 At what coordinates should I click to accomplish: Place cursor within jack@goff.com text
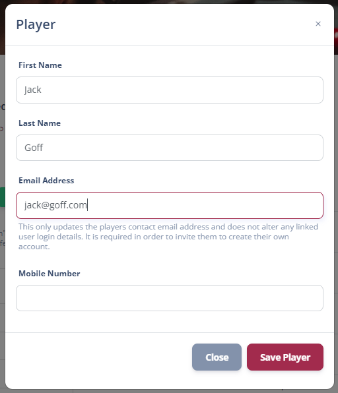tap(55, 205)
